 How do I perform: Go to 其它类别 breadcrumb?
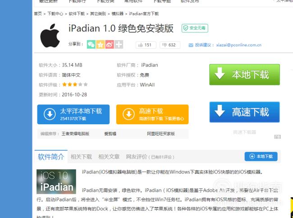(x=98, y=14)
